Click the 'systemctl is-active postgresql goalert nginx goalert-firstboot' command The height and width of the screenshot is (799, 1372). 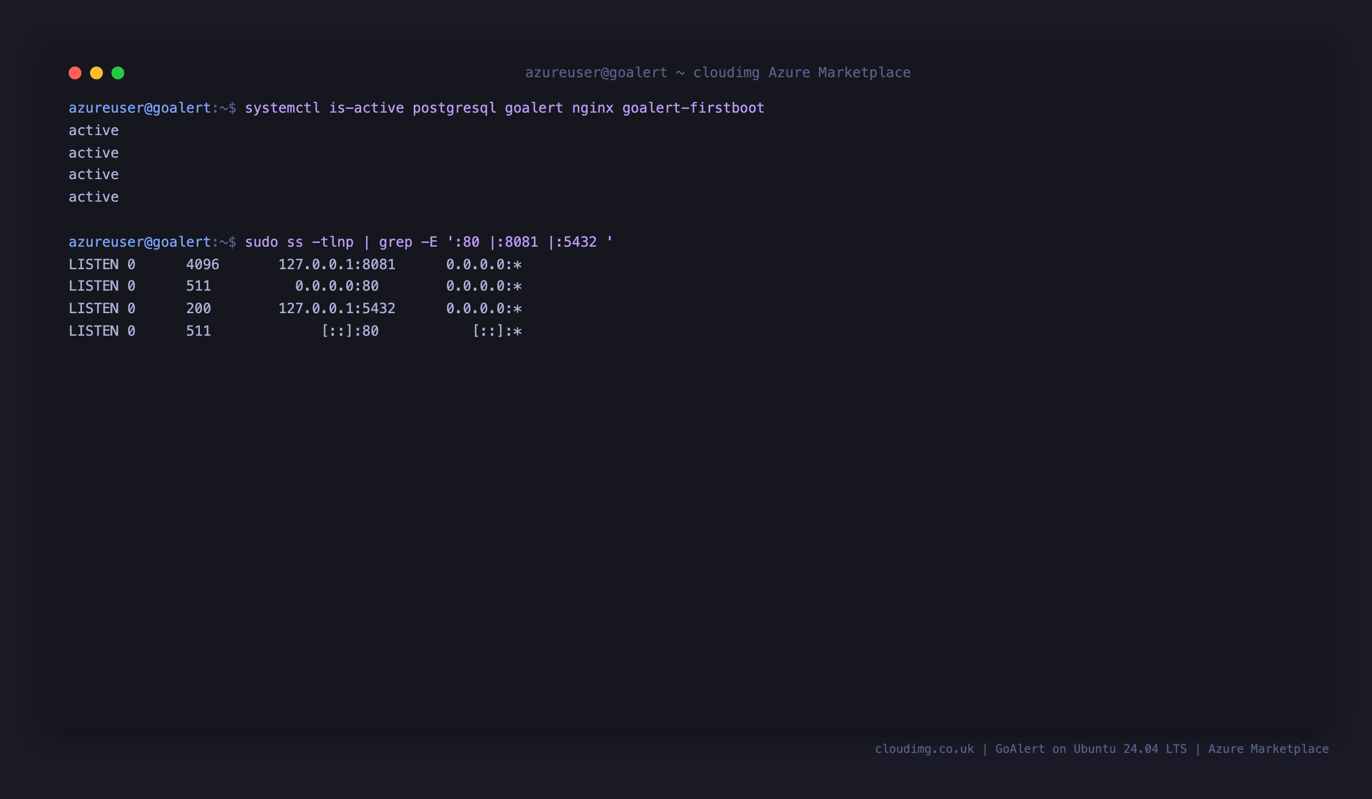[x=505, y=108]
